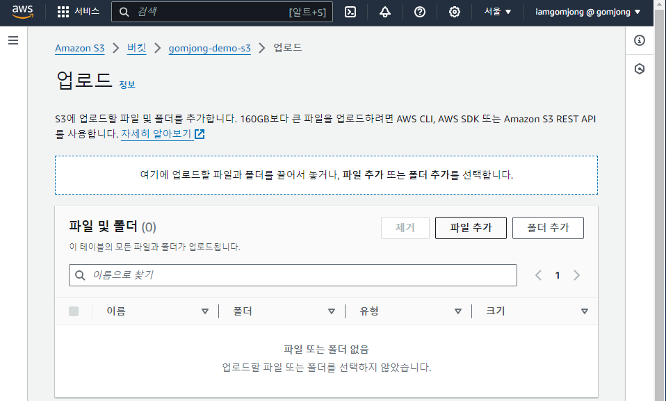Go to 버킷 breadcrumb

pos(137,48)
